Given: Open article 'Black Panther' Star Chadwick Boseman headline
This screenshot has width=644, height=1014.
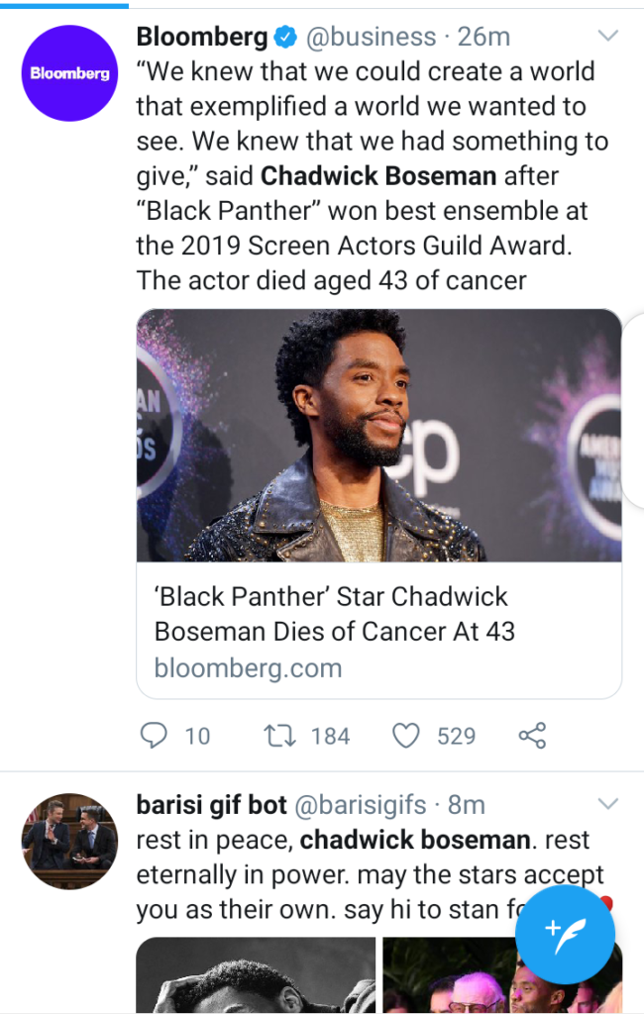Looking at the screenshot, I should 334,614.
